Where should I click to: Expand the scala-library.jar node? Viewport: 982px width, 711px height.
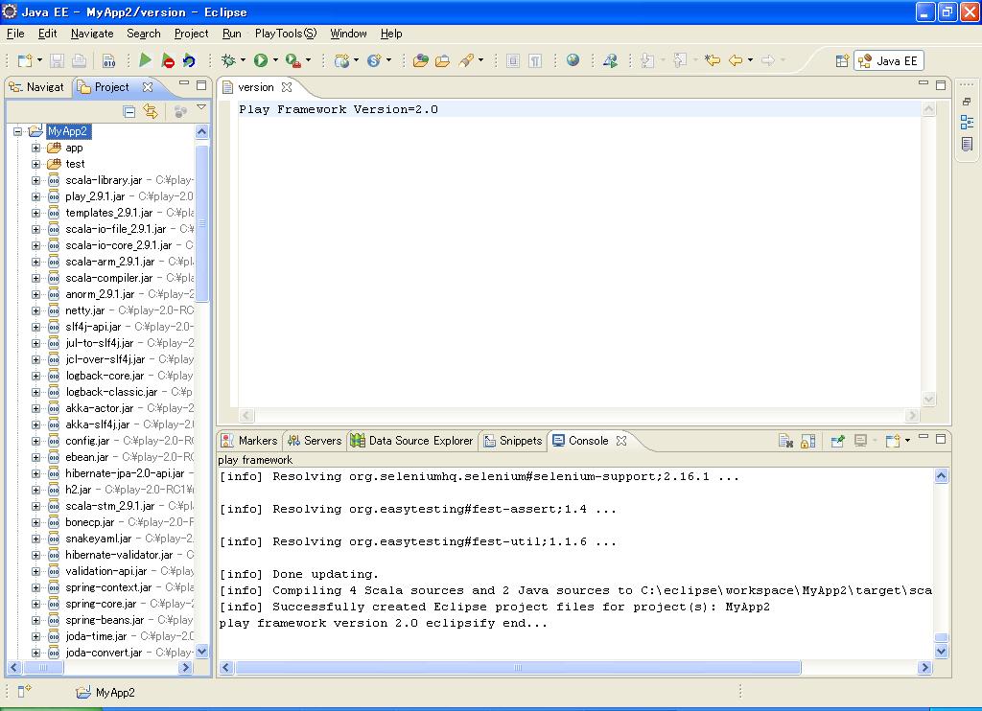coord(35,180)
